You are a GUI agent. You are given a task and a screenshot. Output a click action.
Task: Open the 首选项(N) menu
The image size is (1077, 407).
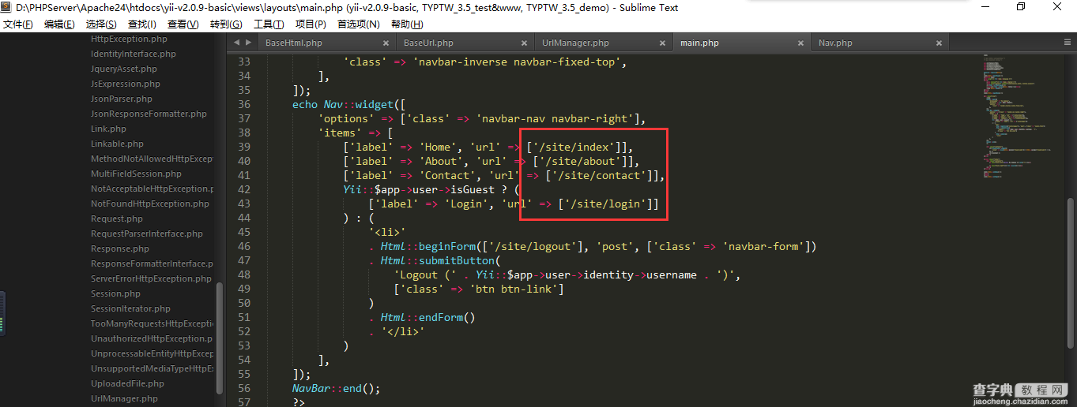coord(359,24)
